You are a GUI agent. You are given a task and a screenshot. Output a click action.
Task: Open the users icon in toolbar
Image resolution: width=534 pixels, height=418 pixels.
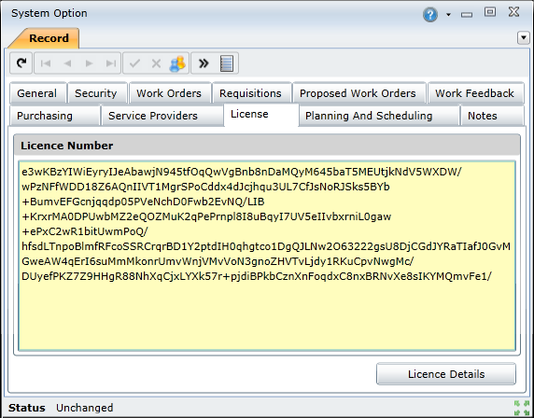[x=177, y=63]
